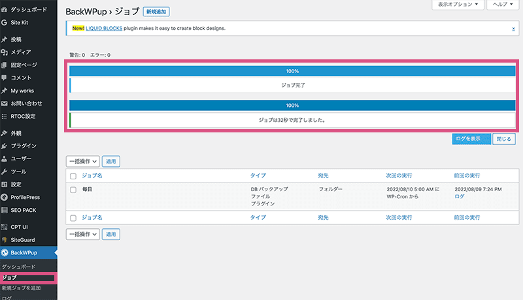Click the 投稿 pin icon
The image size is (523, 300).
point(4,40)
